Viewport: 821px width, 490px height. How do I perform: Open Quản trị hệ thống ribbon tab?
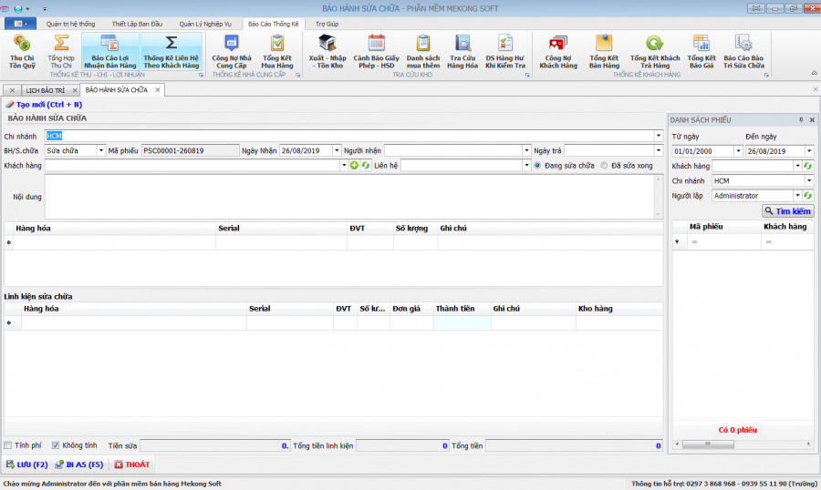[70, 24]
